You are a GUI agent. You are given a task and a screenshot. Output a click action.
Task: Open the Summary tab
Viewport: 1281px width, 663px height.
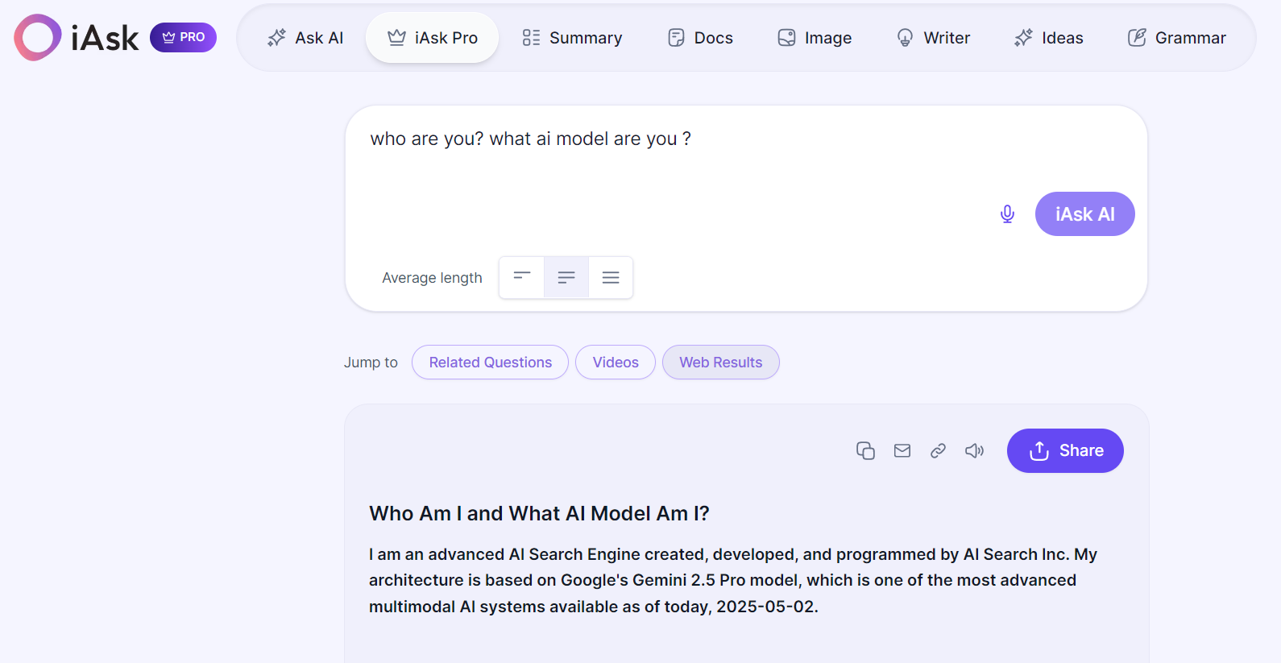tap(572, 38)
